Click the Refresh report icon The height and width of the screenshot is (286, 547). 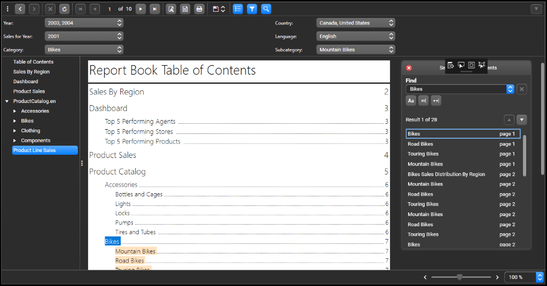pos(64,9)
